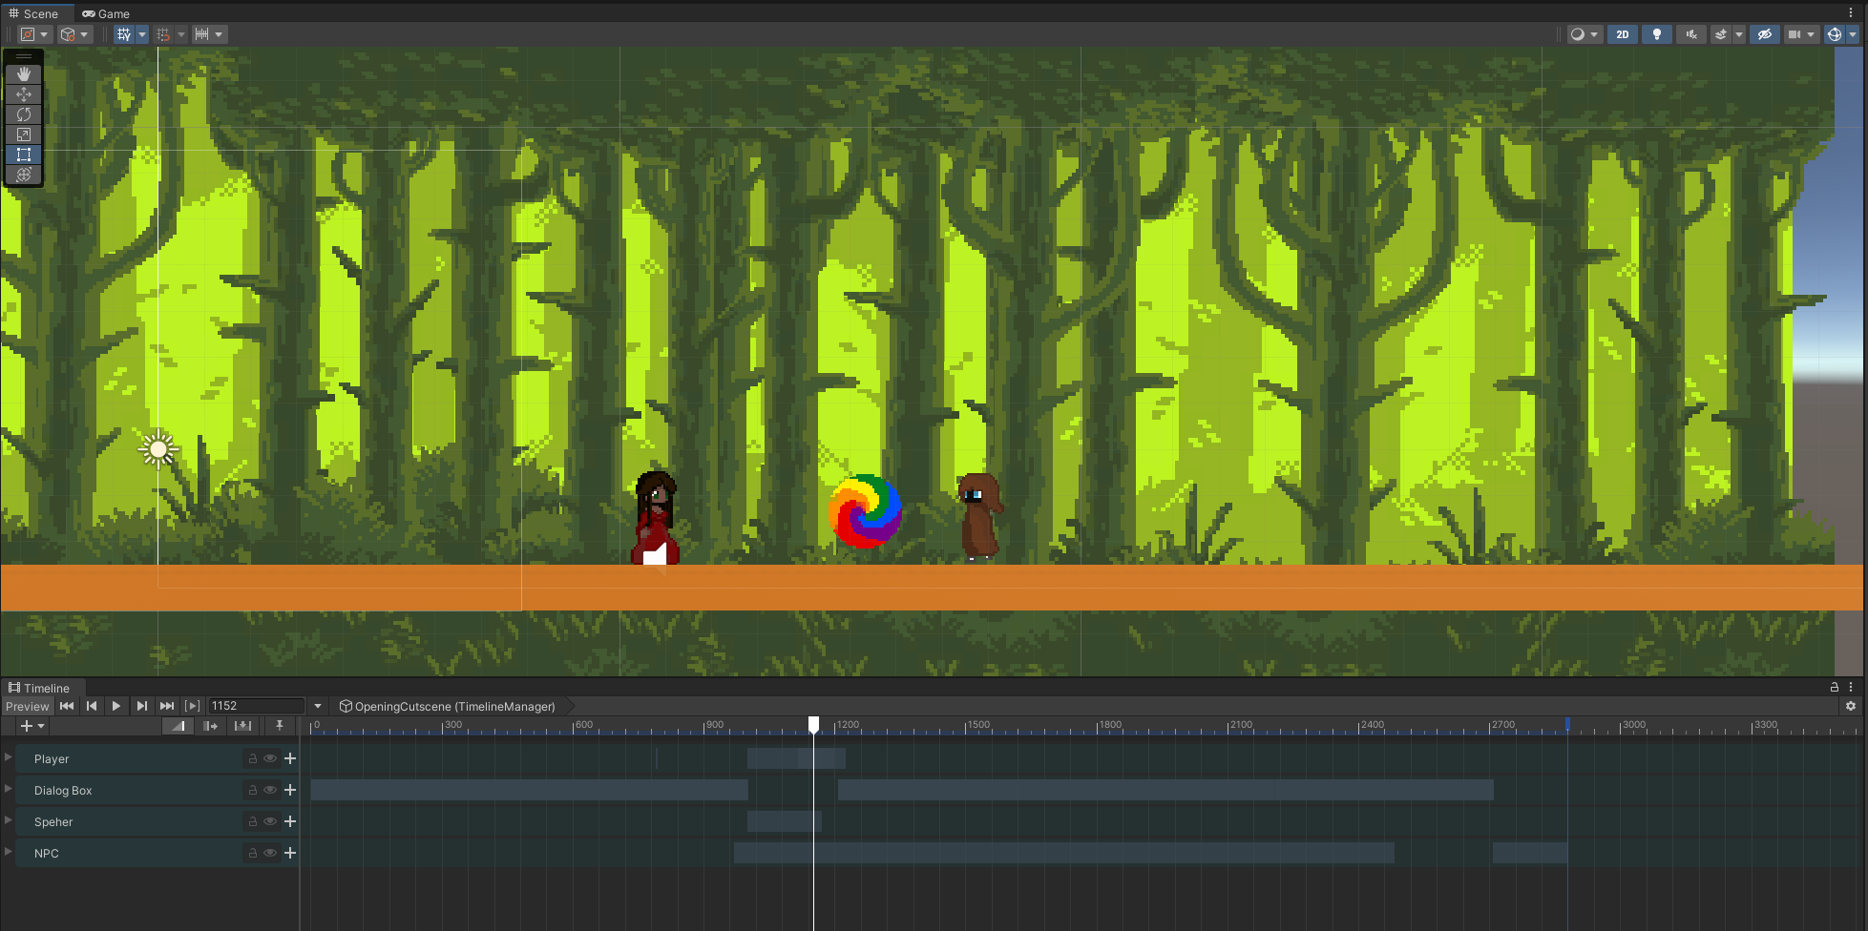The image size is (1868, 931).
Task: Step to previous frame
Action: point(92,706)
